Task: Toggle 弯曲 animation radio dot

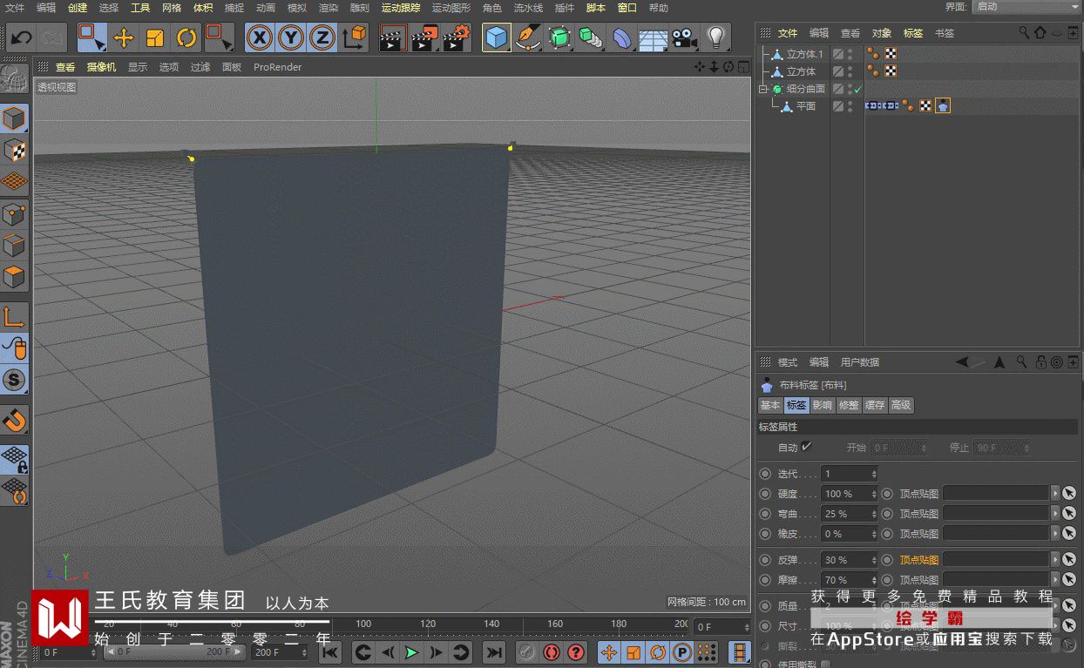Action: pyautogui.click(x=765, y=514)
